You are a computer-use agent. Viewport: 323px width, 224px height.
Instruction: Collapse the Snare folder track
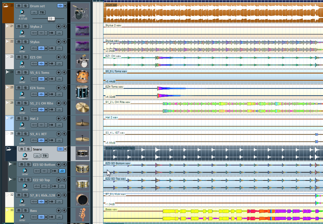click(8, 148)
